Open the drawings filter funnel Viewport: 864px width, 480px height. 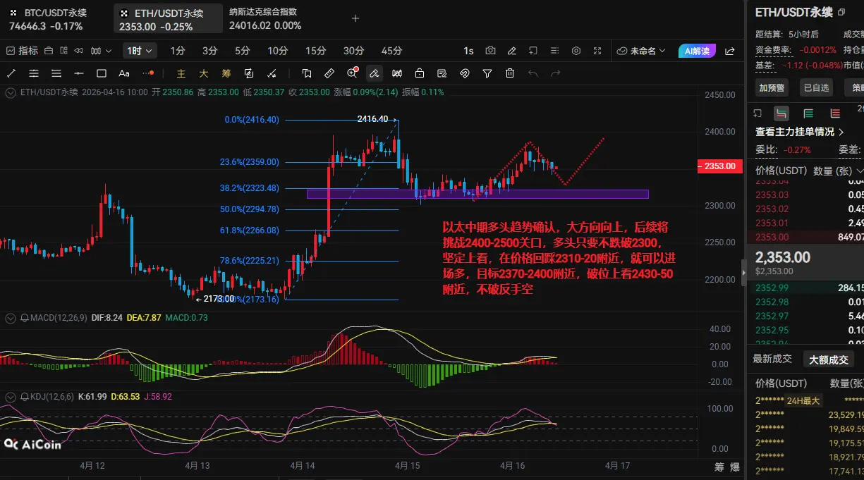pos(487,73)
